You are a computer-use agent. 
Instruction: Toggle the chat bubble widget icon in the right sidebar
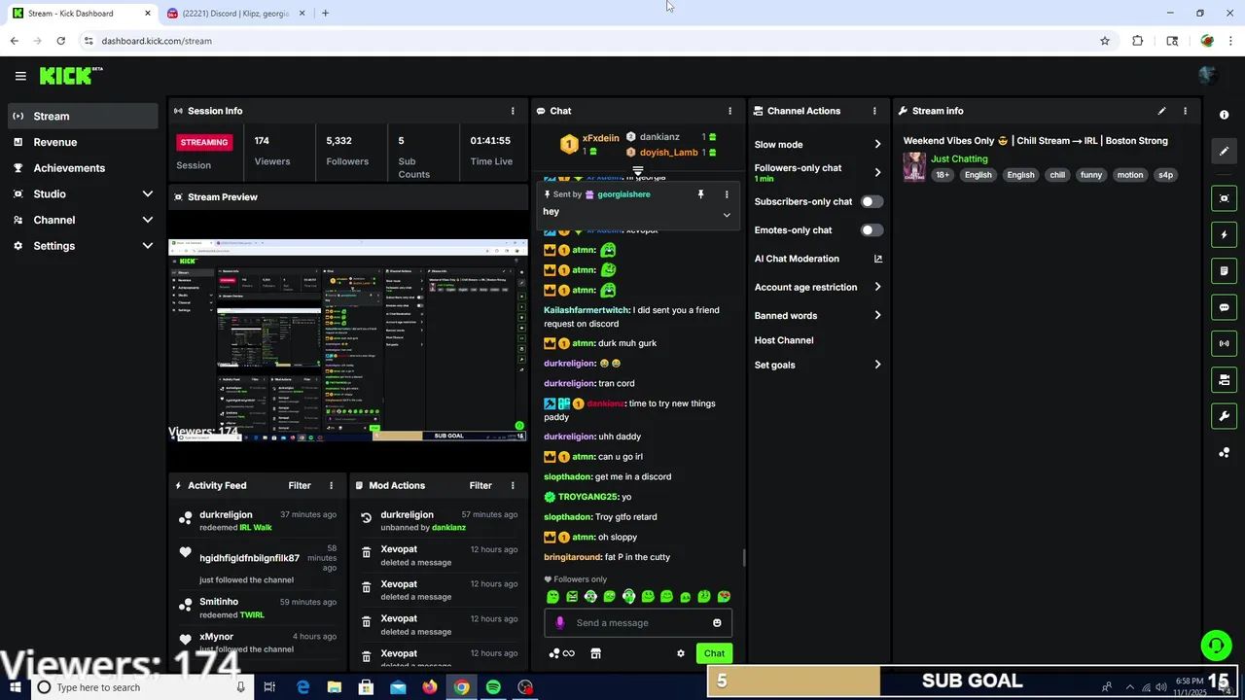pyautogui.click(x=1224, y=307)
